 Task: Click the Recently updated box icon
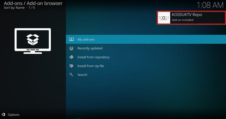tap(71, 49)
